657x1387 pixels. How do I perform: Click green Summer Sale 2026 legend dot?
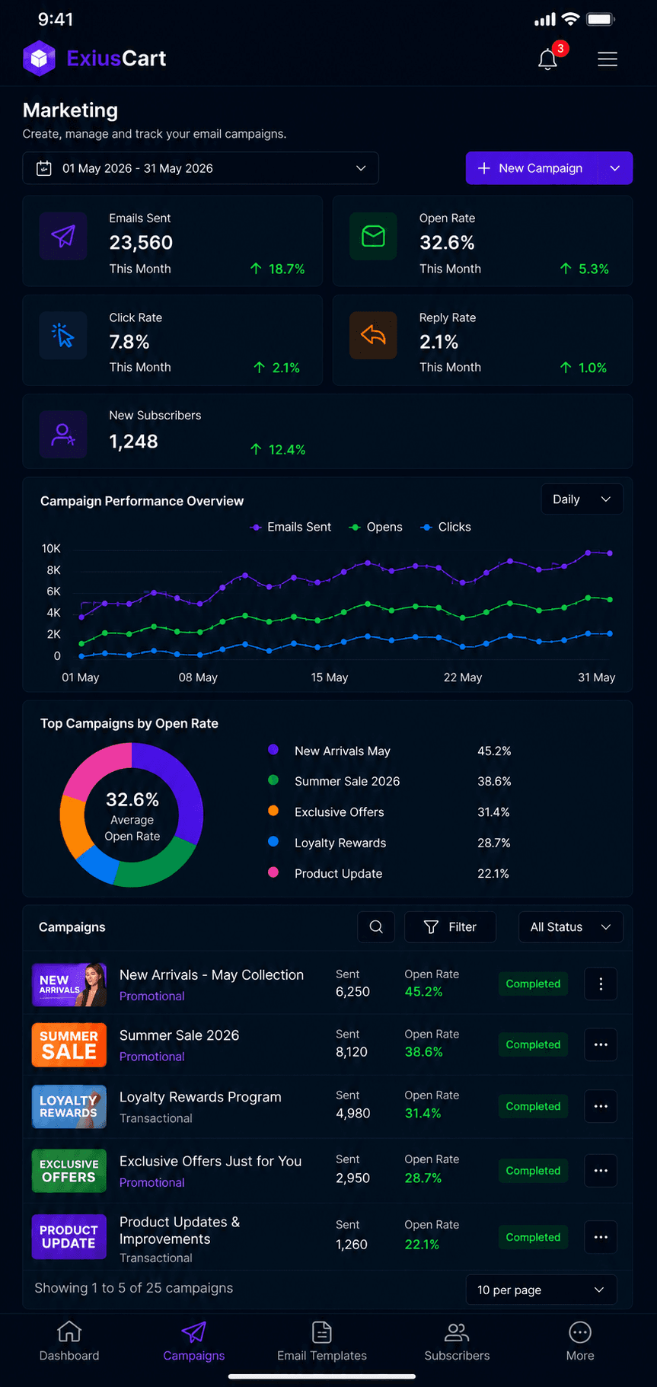point(273,780)
